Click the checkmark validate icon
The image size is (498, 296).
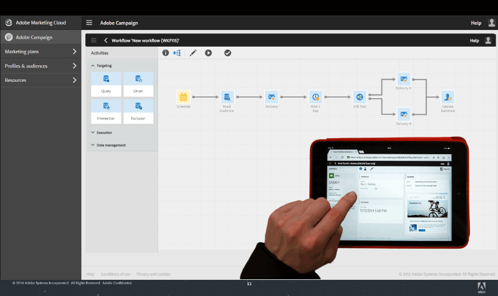pyautogui.click(x=228, y=53)
